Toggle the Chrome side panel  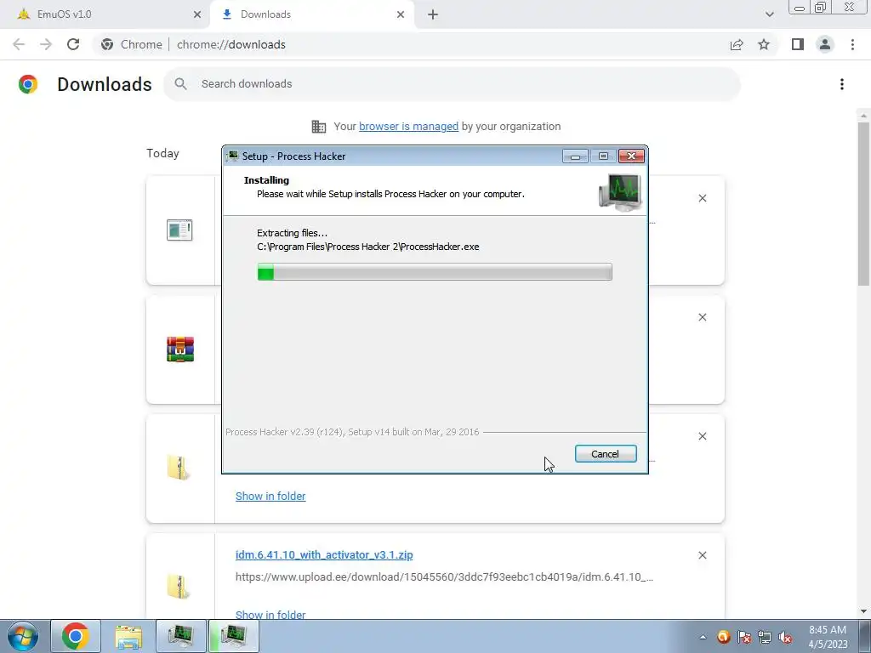(798, 44)
